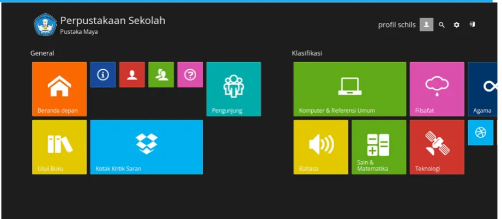Image resolution: width=502 pixels, height=219 pixels.
Task: Open settings via the gear icon
Action: 457,25
